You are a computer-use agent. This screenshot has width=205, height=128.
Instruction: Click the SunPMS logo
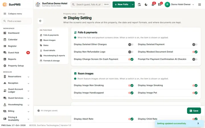click(5, 5)
